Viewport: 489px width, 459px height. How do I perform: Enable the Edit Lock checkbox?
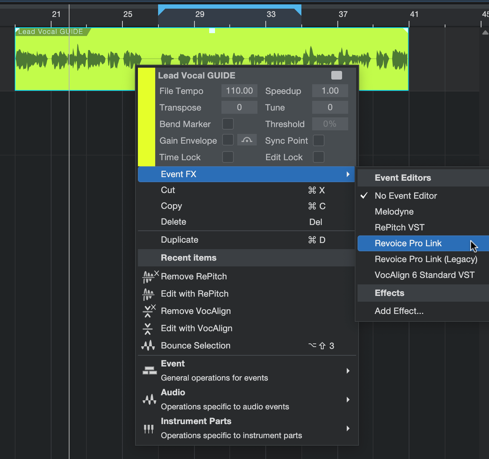318,157
